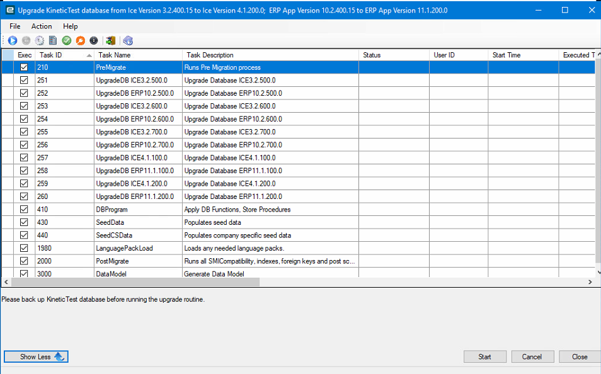
Task: Click Task ID cell 2000
Action: [x=64, y=261]
